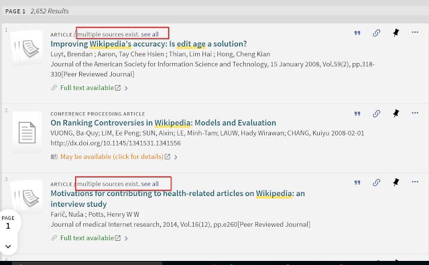Open more actions for On Ranking Controversies
Screen dimensions: 429x265
coord(415,113)
